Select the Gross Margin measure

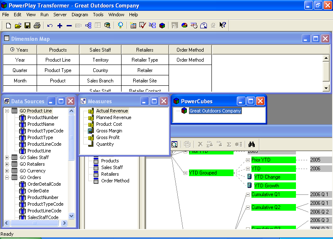click(109, 131)
